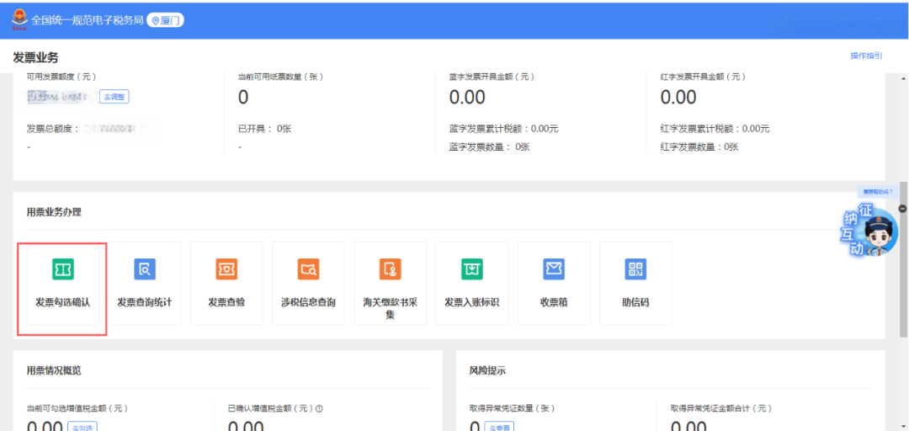Open 收票箱 envelope icon
The image size is (909, 431).
click(x=554, y=269)
